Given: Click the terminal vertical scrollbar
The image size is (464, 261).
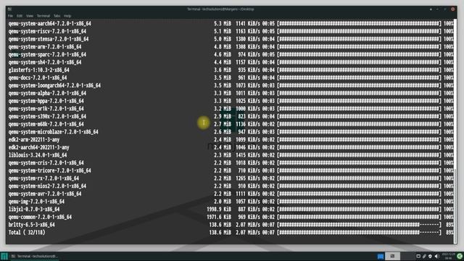Looking at the screenshot, I should pos(455,132).
